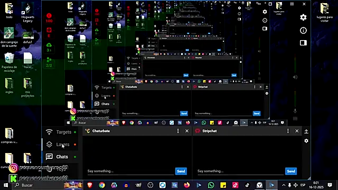The image size is (338, 190).
Task: Open the streaming app settings gear
Action: (303, 17)
